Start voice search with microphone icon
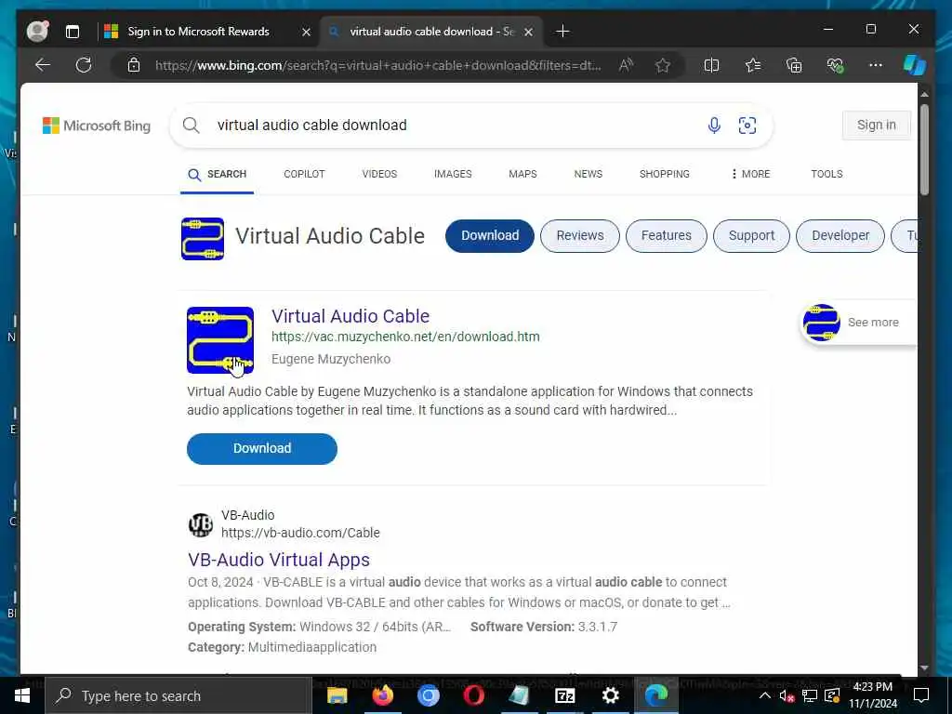 point(714,126)
